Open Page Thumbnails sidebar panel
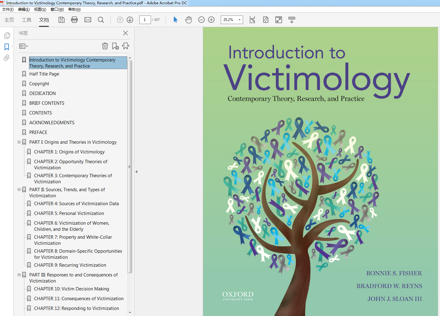 click(x=7, y=36)
